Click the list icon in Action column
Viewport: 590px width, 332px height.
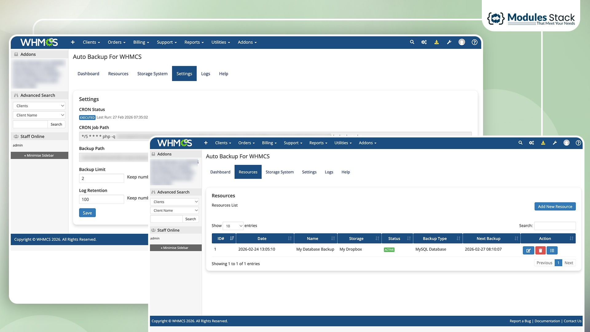coord(552,251)
